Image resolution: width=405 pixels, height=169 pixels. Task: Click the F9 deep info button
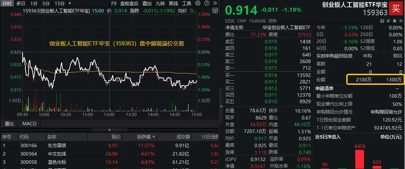114,3
